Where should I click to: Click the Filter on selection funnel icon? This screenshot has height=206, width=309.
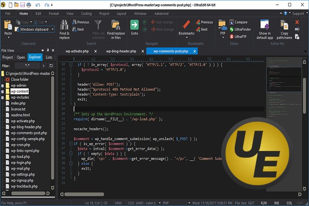[98, 25]
